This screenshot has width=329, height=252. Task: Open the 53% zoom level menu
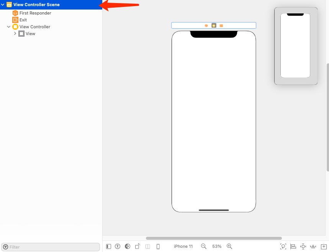coord(217,247)
